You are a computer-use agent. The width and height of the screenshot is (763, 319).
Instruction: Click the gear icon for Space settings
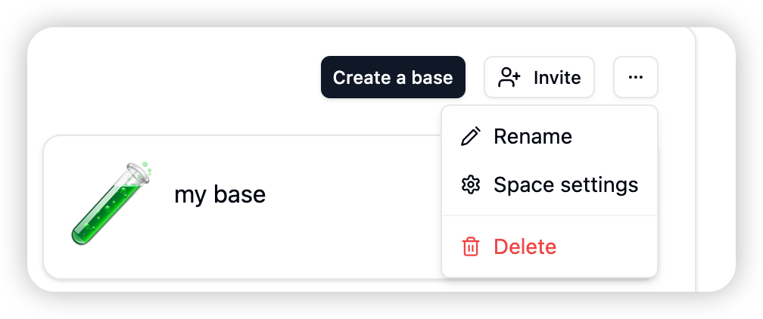tap(471, 185)
